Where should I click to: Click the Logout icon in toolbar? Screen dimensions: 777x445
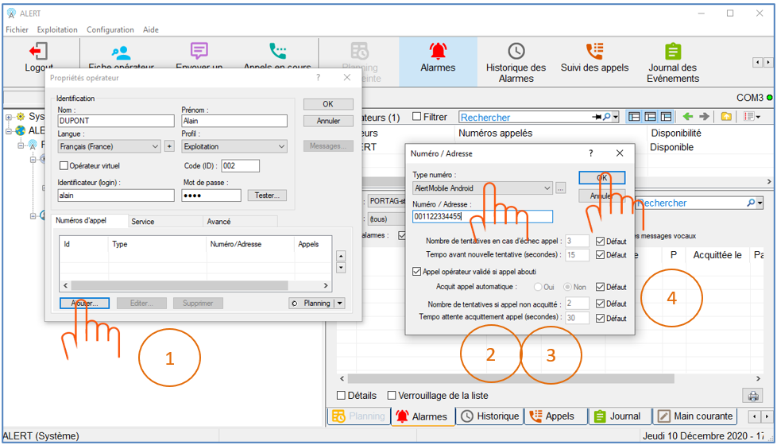click(x=38, y=52)
